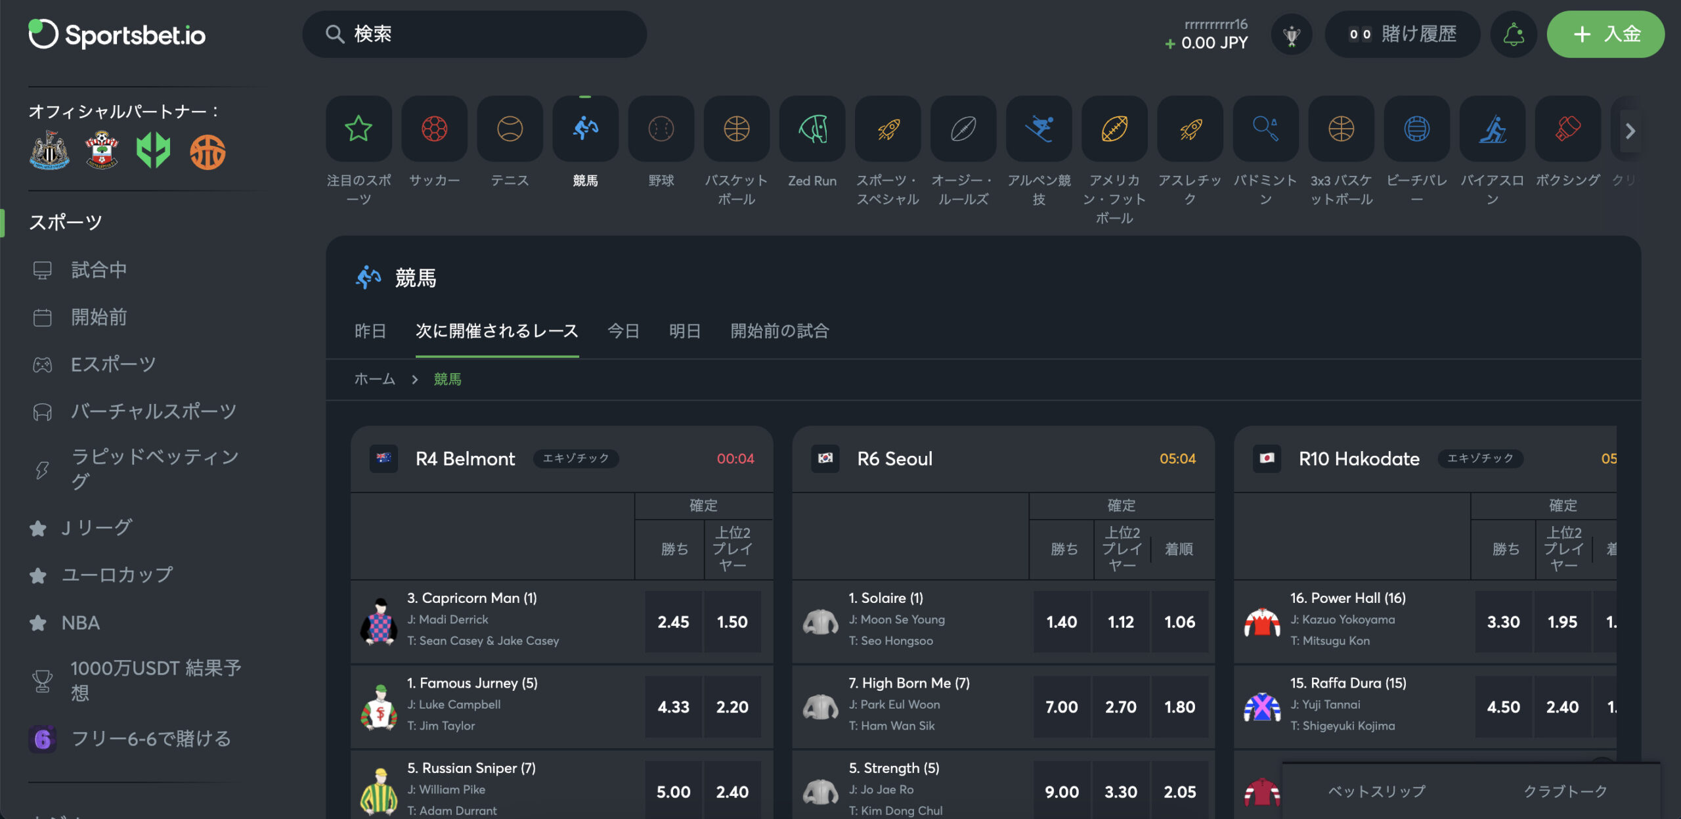Open the notifications bell icon
Viewport: 1681px width, 819px height.
pos(1514,34)
